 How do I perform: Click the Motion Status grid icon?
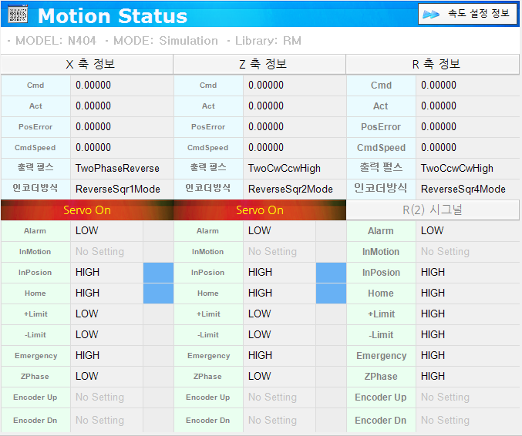coord(18,15)
